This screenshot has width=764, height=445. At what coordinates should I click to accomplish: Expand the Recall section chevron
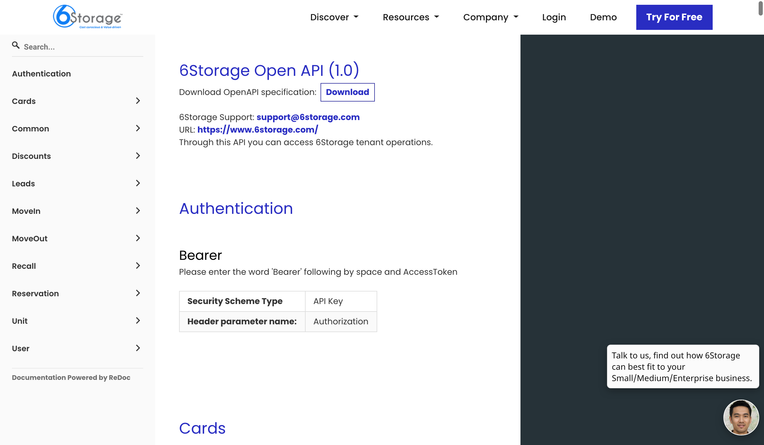(x=138, y=266)
